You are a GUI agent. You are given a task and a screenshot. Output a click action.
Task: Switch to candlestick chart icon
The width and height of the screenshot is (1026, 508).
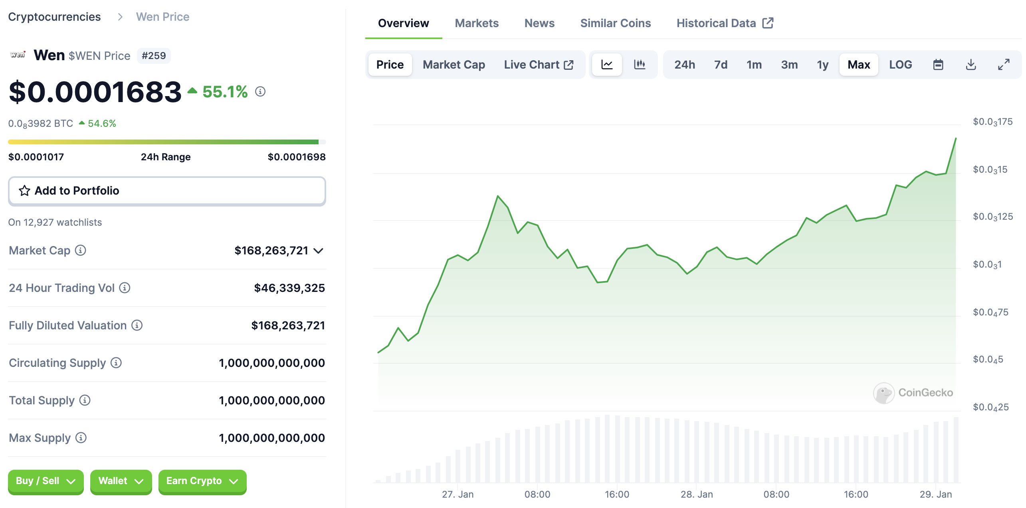pos(640,65)
